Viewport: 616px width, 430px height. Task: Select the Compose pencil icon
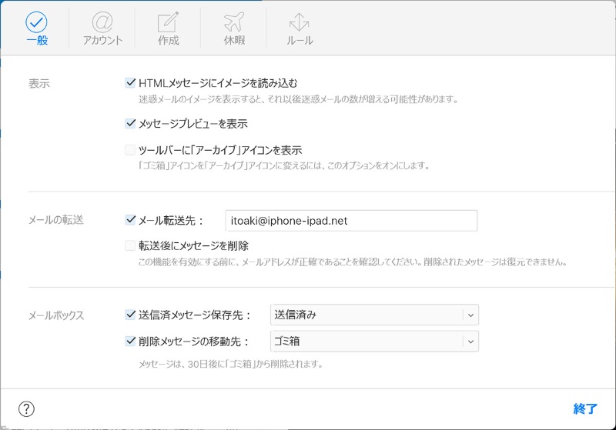click(x=168, y=22)
